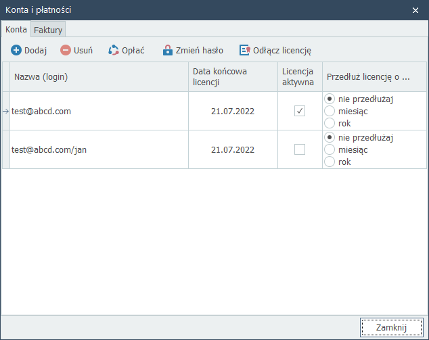Click the Odłącz licencję icon
The height and width of the screenshot is (340, 429).
click(x=244, y=50)
